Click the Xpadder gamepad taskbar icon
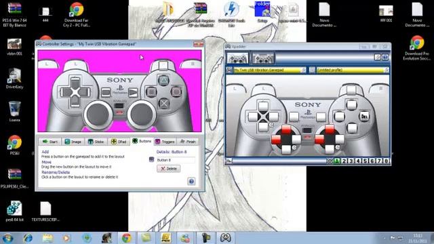434x244 pixels. pyautogui.click(x=226, y=238)
